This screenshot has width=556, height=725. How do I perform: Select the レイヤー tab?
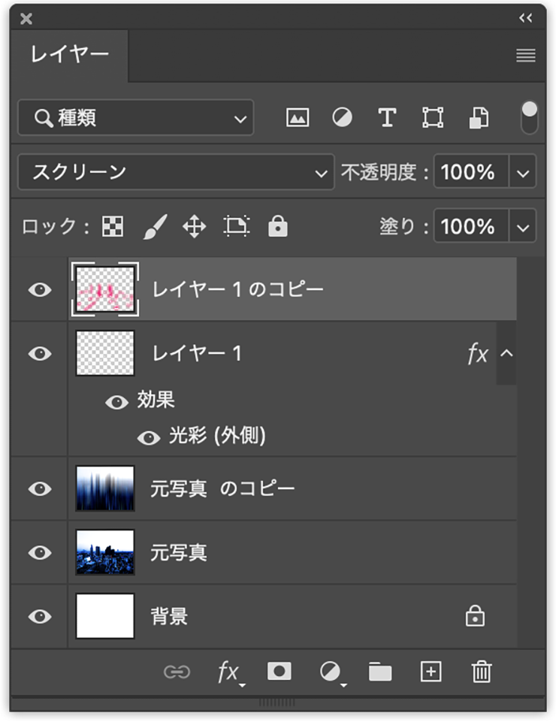tap(69, 55)
